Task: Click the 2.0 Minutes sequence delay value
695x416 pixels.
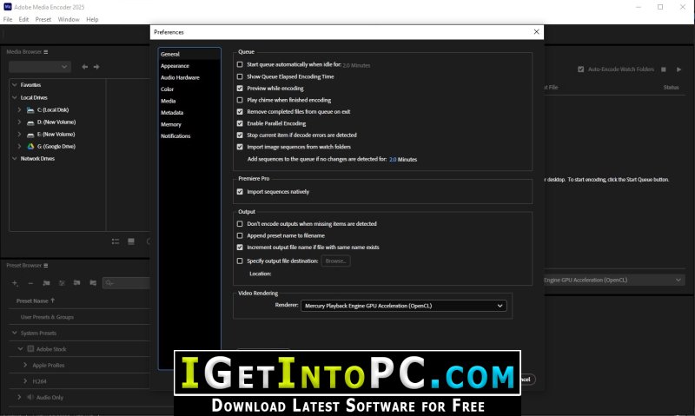Action: pyautogui.click(x=402, y=160)
